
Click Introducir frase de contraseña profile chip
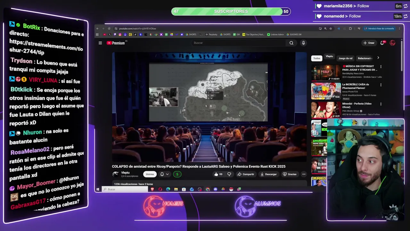[x=379, y=29]
